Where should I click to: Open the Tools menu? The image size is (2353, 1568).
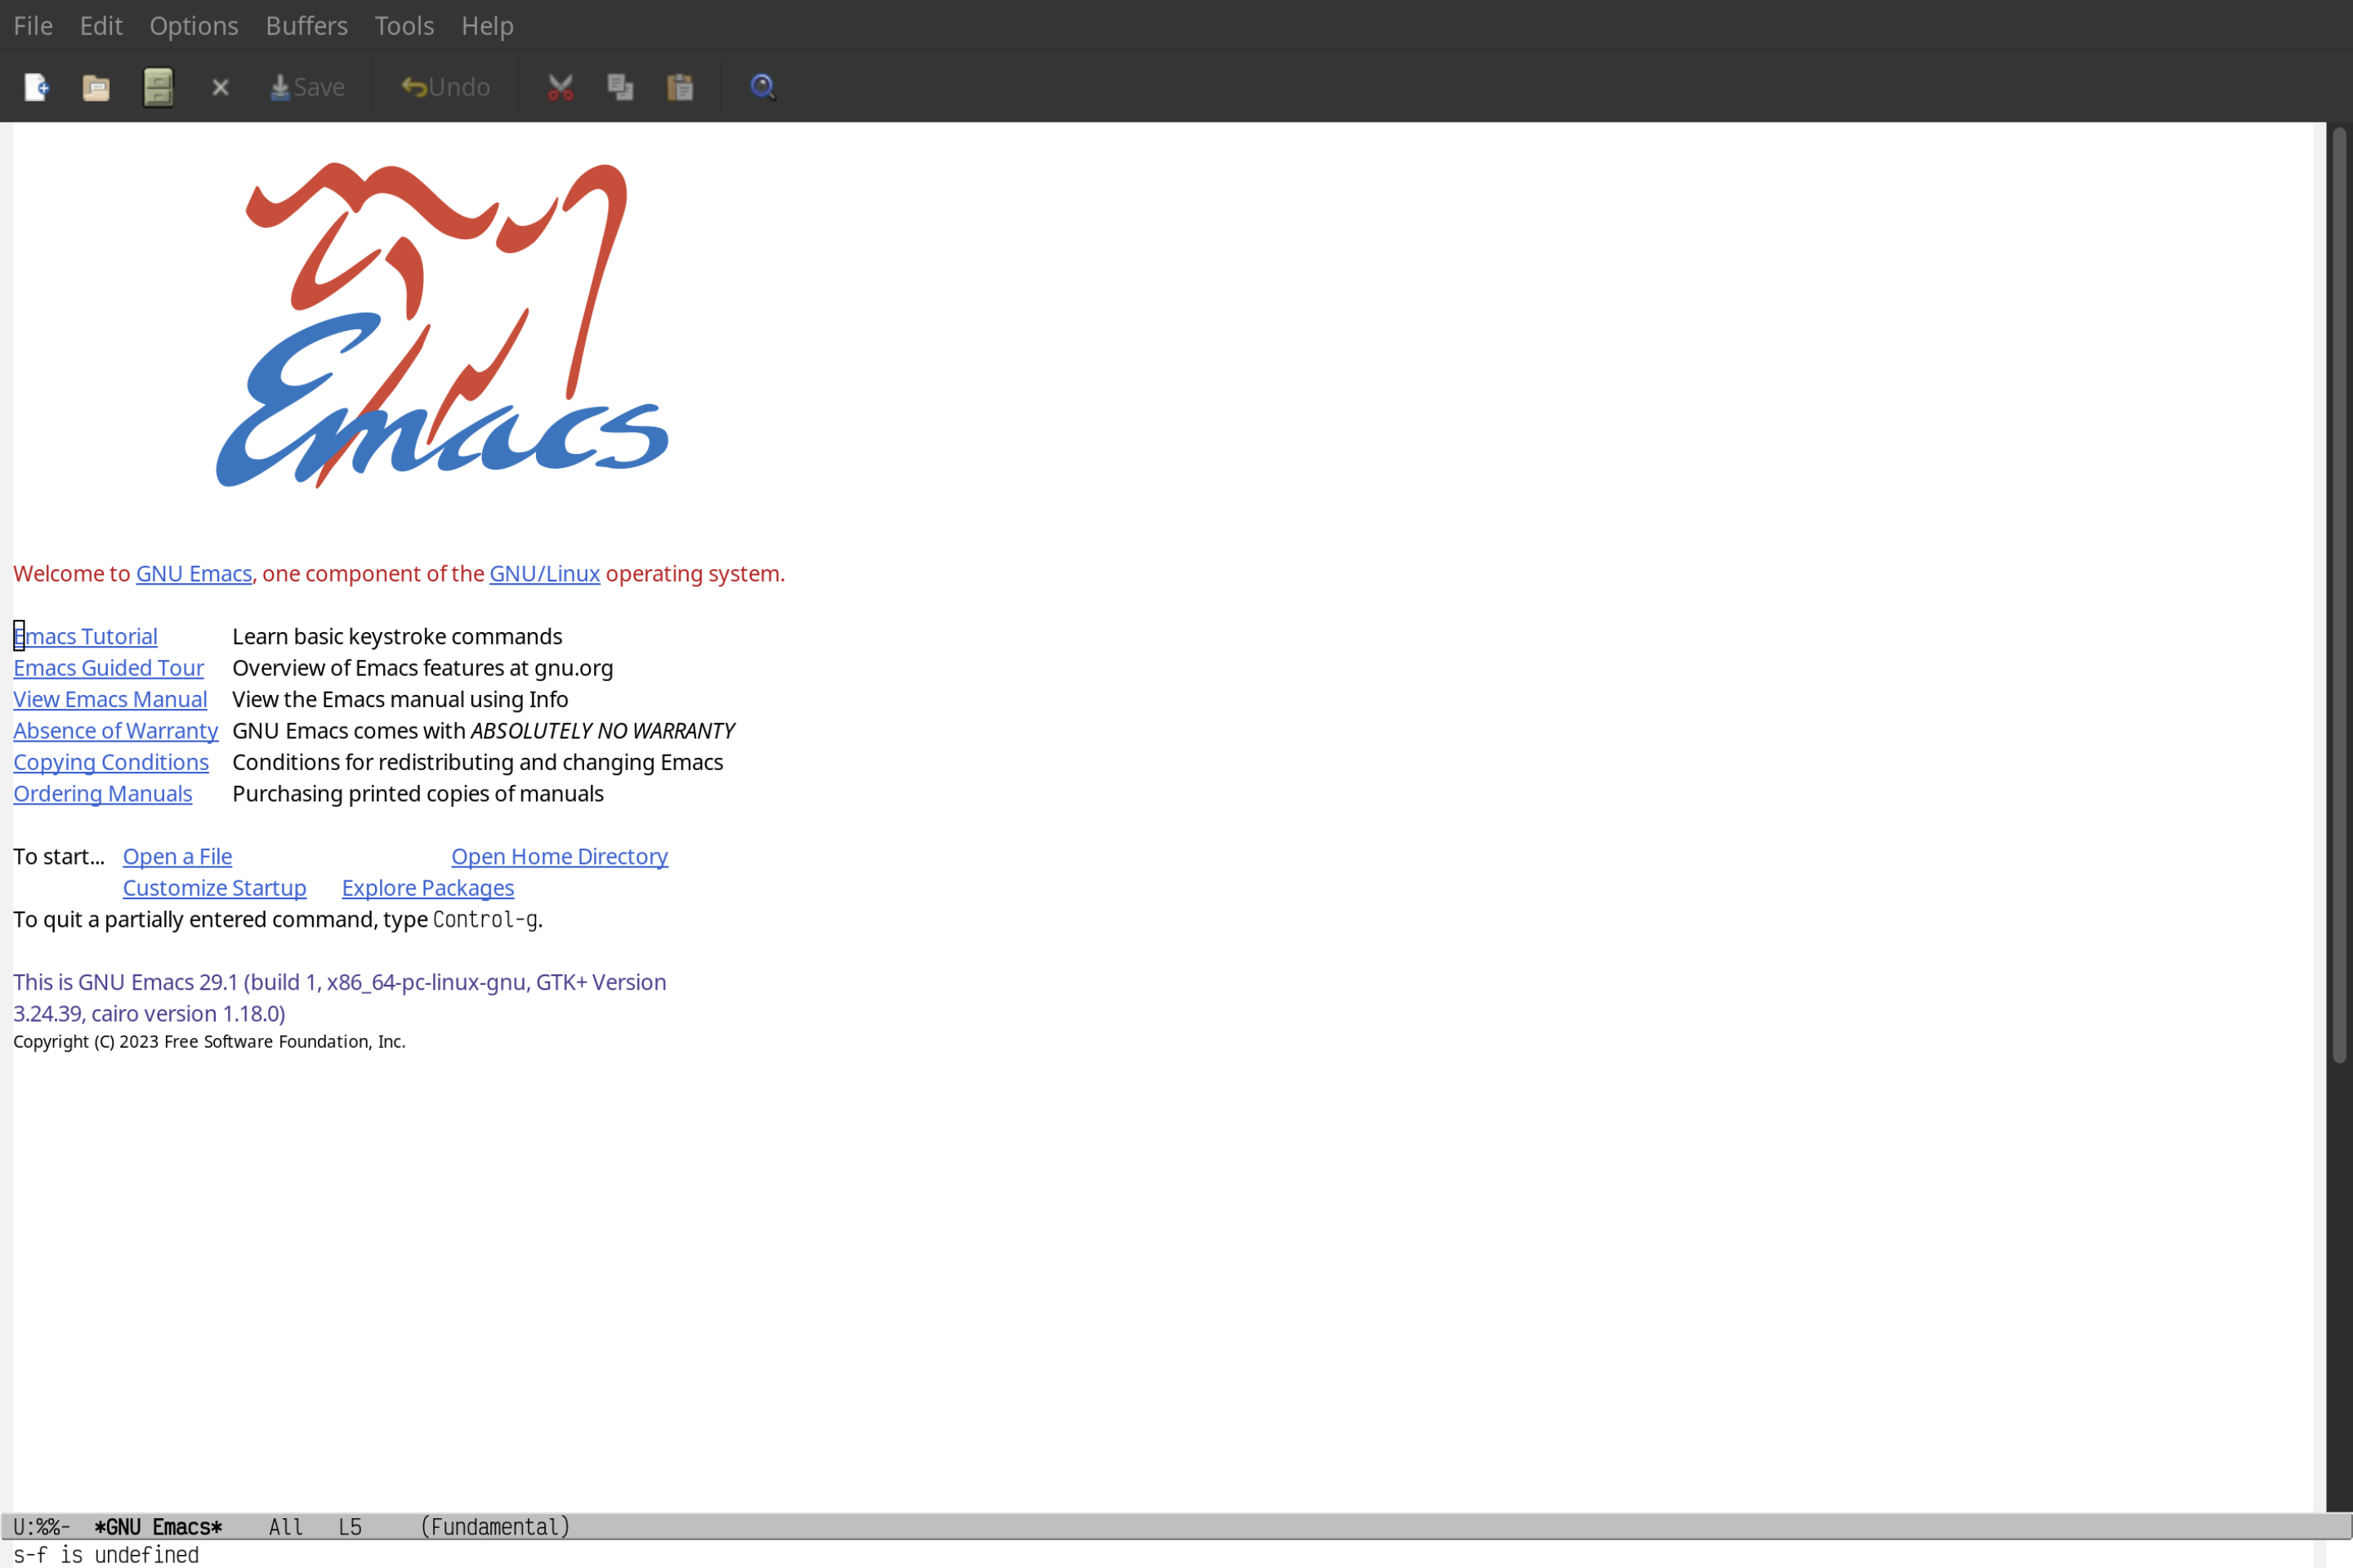404,24
